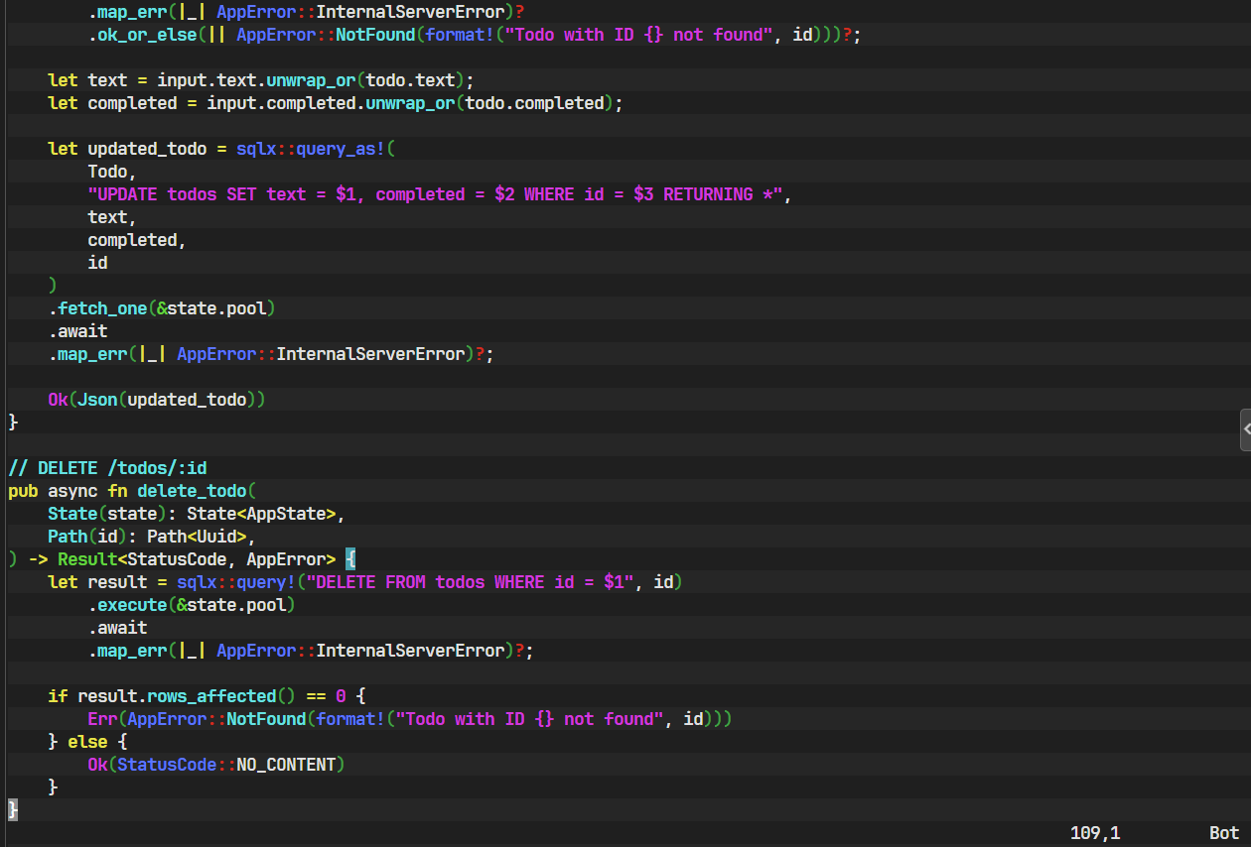Image resolution: width=1251 pixels, height=847 pixels.
Task: Click .fetch_one(&state.pool) call
Action: pyautogui.click(x=162, y=308)
